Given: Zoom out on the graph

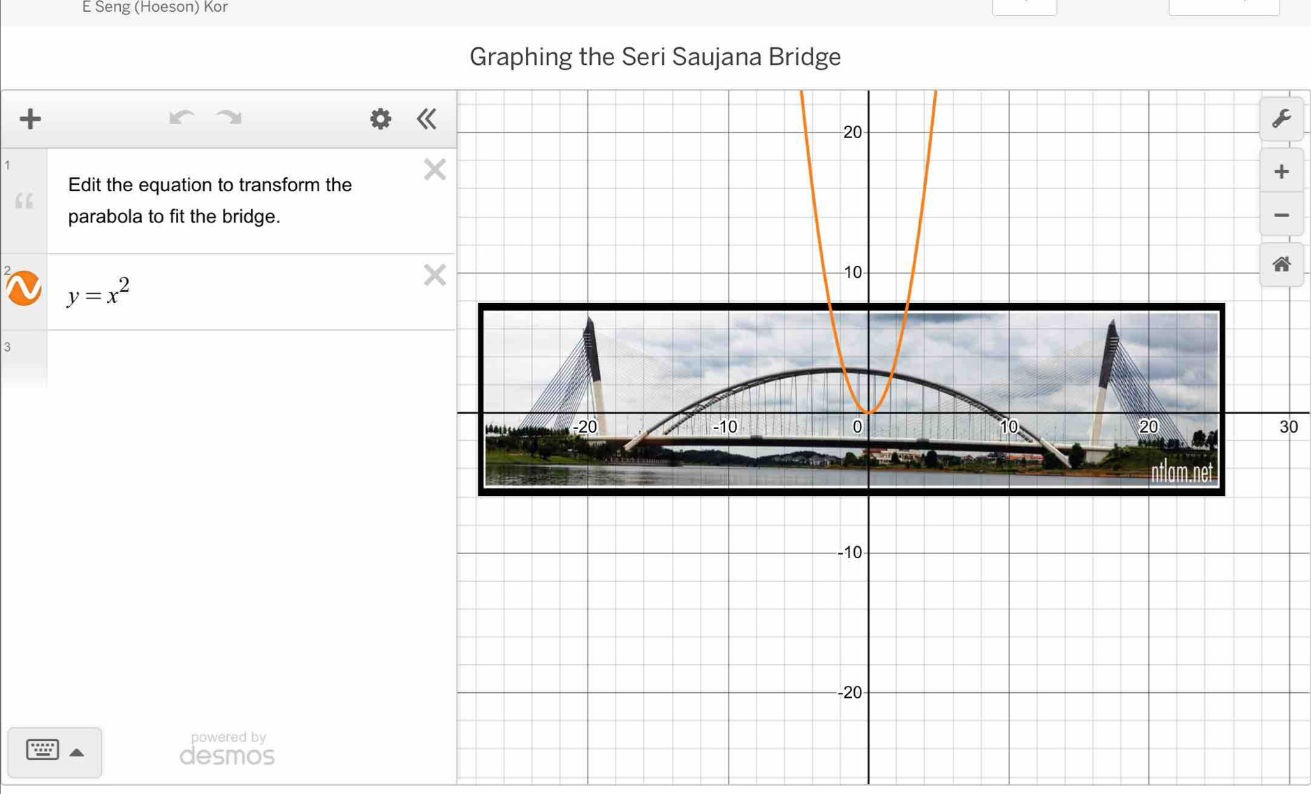Looking at the screenshot, I should tap(1281, 216).
